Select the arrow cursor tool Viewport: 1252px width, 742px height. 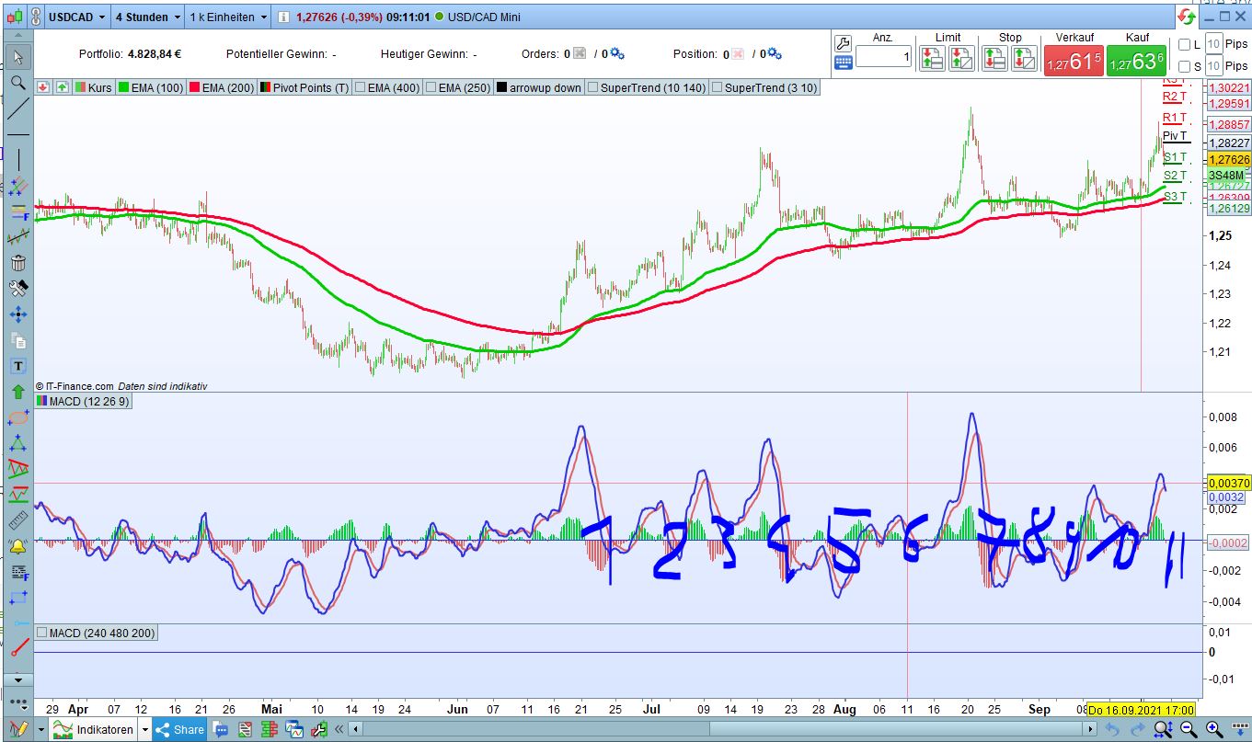tap(17, 57)
